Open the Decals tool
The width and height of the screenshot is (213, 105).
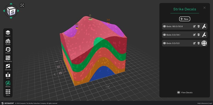coord(8,84)
